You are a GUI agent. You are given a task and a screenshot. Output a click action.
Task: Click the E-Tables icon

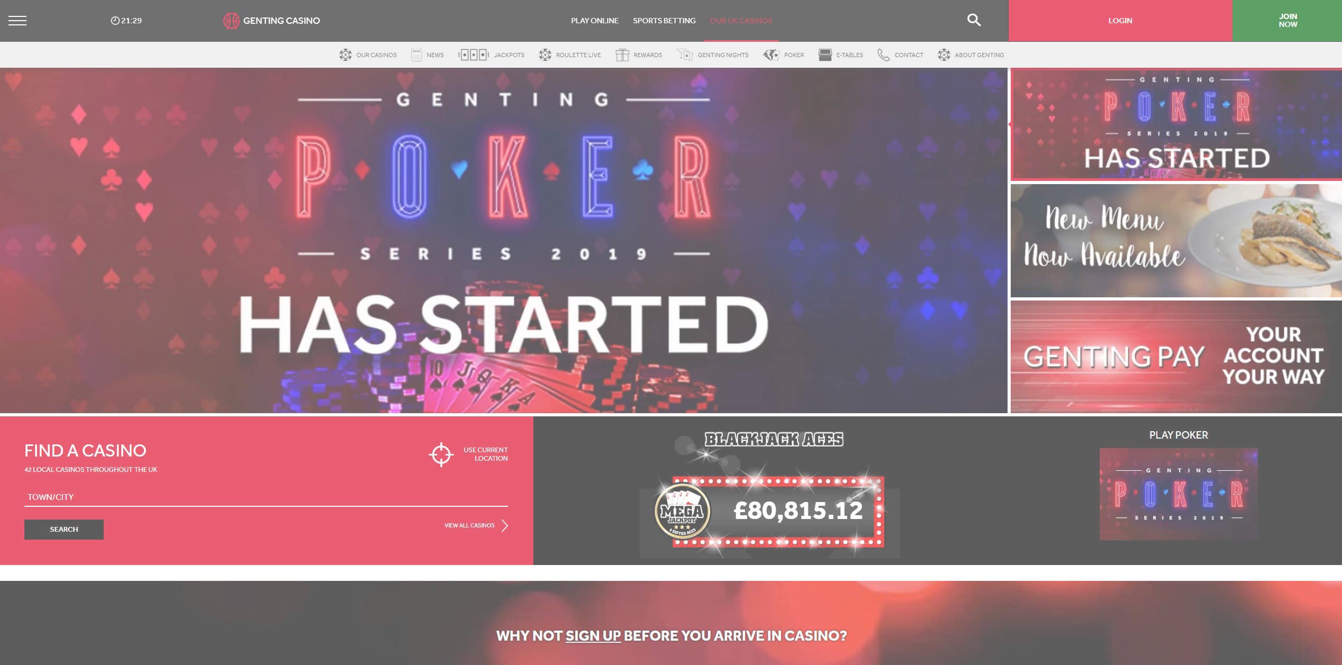(x=825, y=54)
